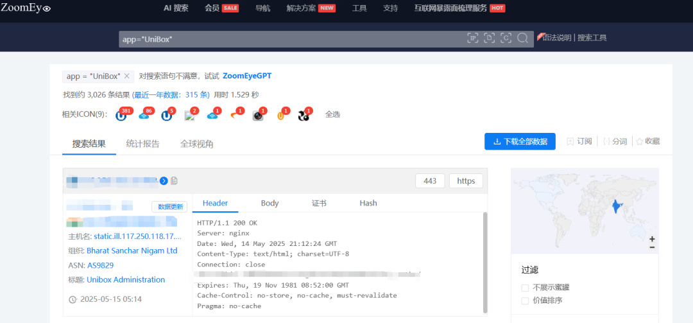Click the magnifier search icon

[x=522, y=39]
